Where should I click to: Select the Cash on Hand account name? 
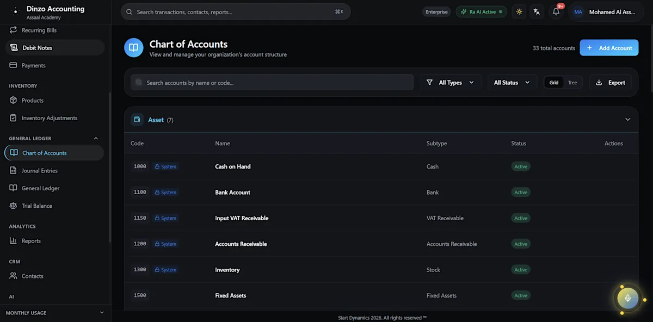coord(233,166)
